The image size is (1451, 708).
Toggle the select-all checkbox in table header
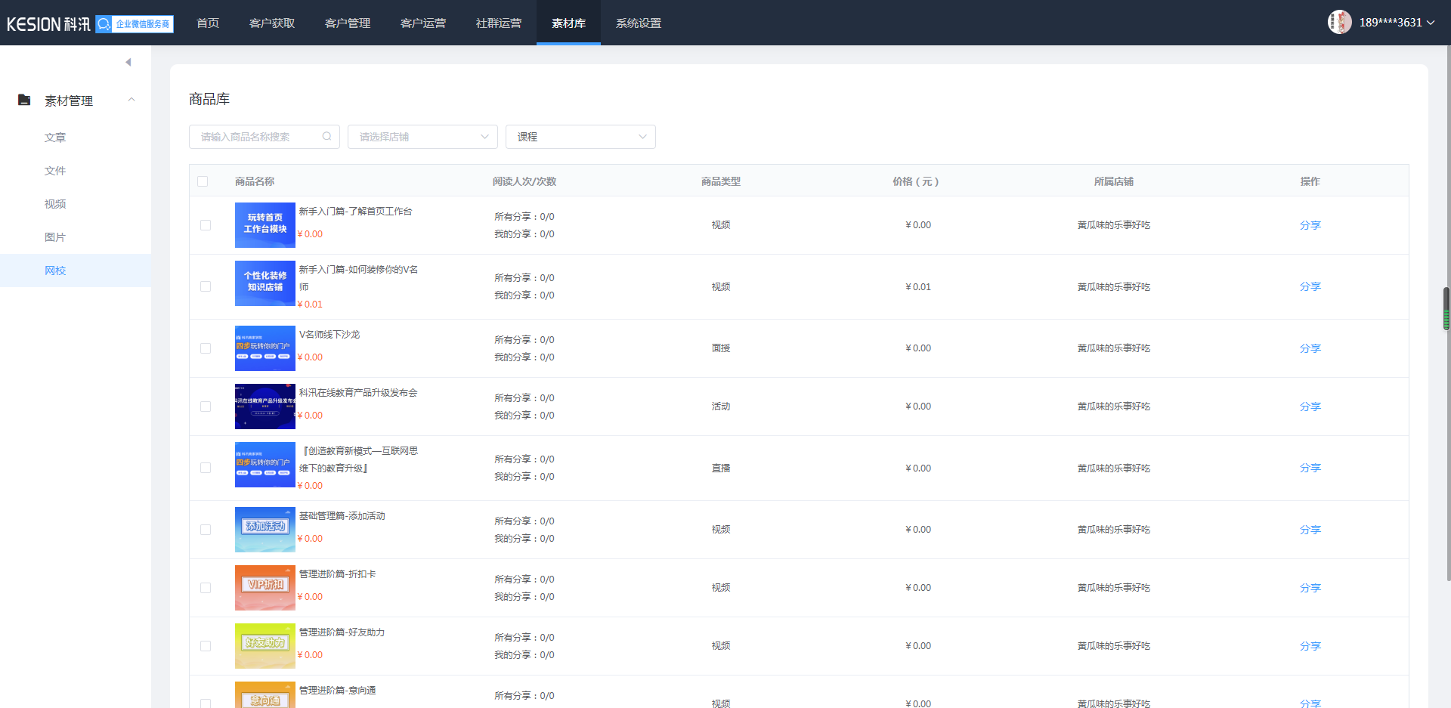(203, 181)
